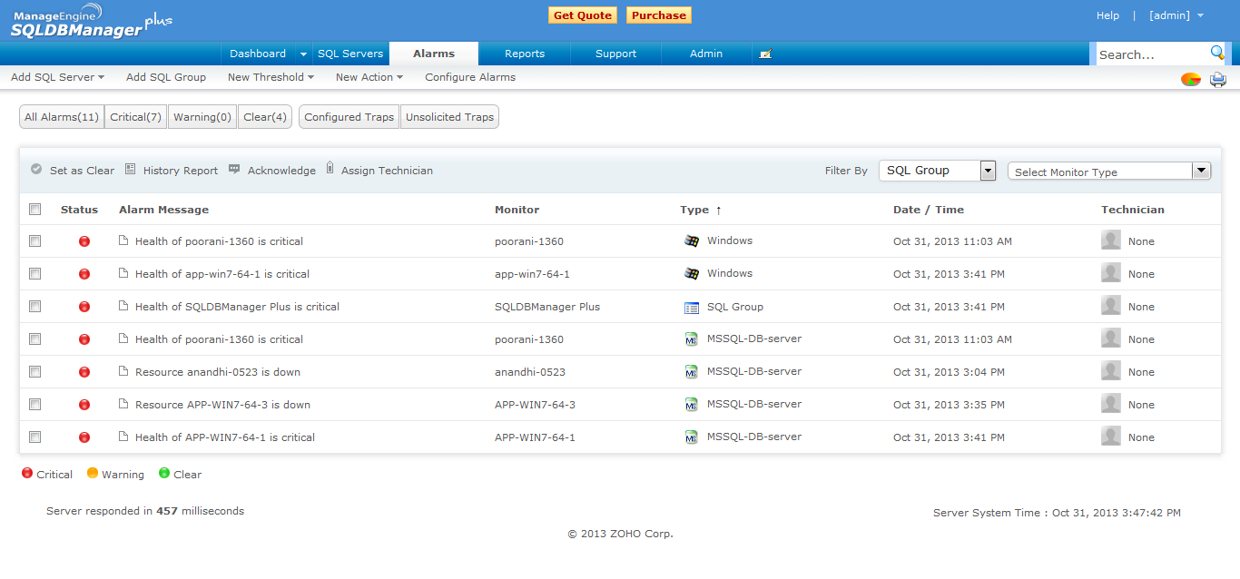The height and width of the screenshot is (579, 1240).
Task: Click the Assign Technician icon
Action: click(x=330, y=168)
